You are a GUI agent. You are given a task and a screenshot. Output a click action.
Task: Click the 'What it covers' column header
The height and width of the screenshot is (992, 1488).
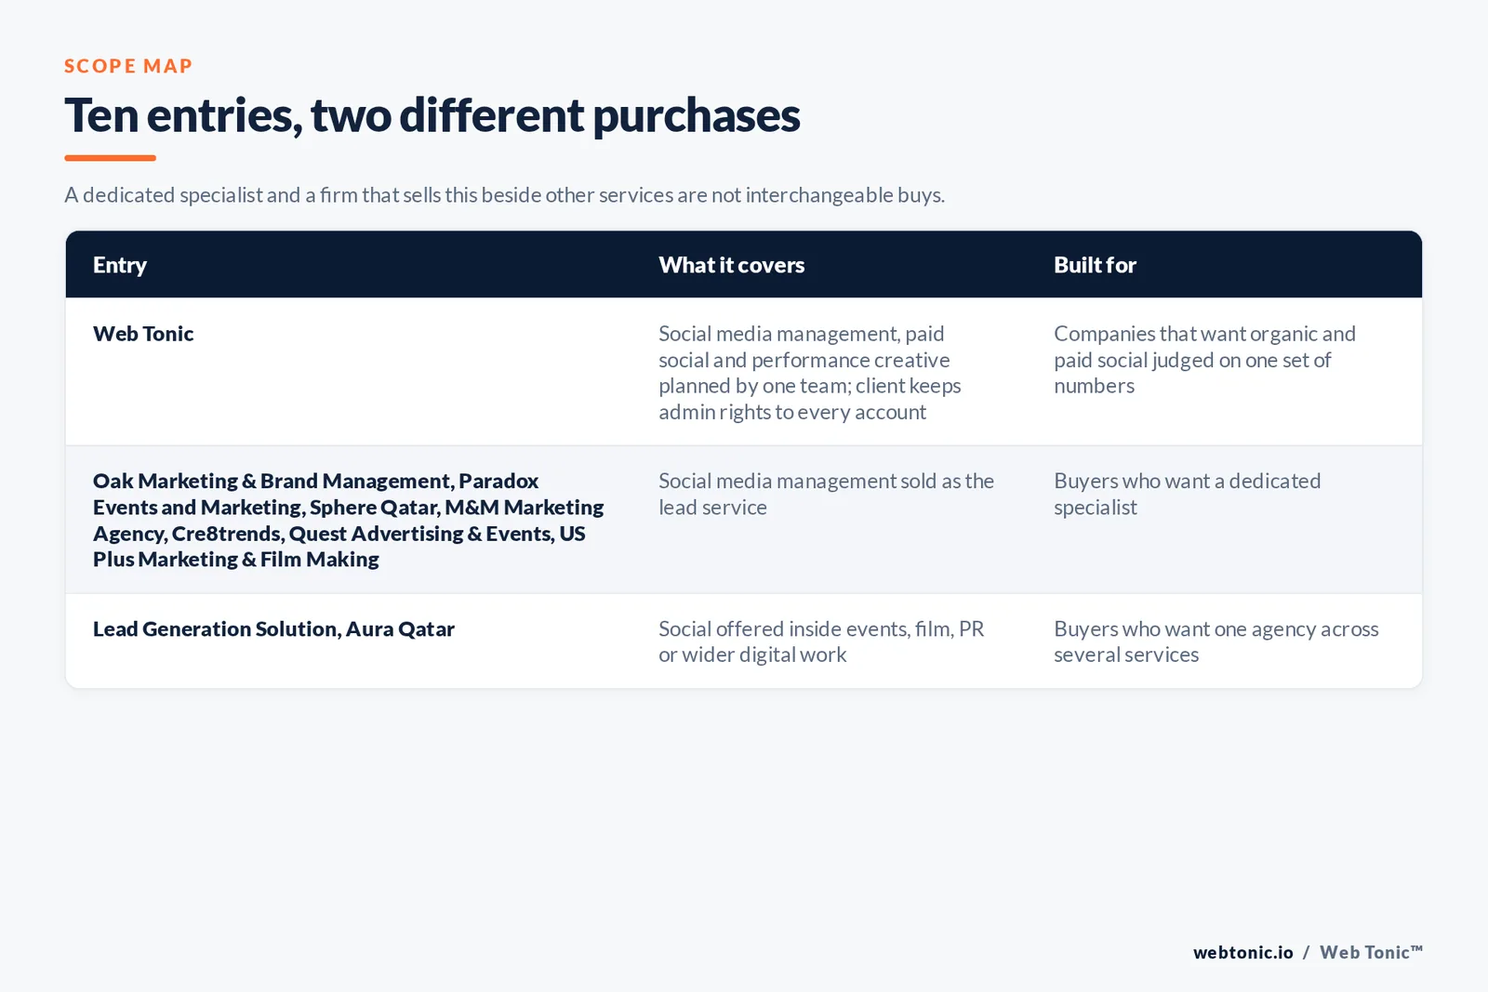[x=731, y=265]
